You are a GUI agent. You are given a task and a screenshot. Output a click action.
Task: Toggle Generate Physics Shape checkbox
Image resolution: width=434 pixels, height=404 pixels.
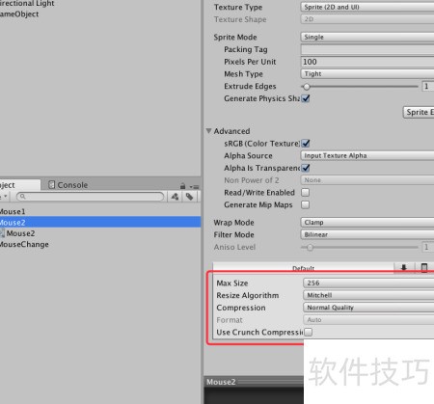coord(306,98)
